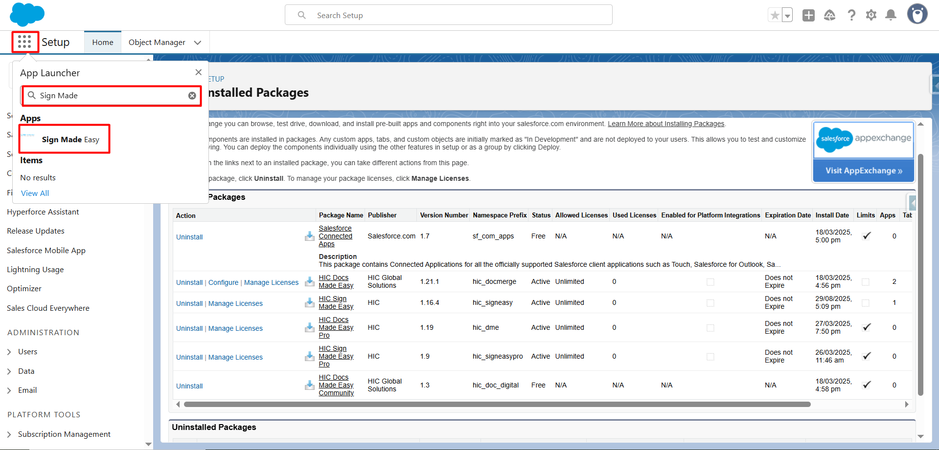Click the Visit AppExchange button

[864, 171]
